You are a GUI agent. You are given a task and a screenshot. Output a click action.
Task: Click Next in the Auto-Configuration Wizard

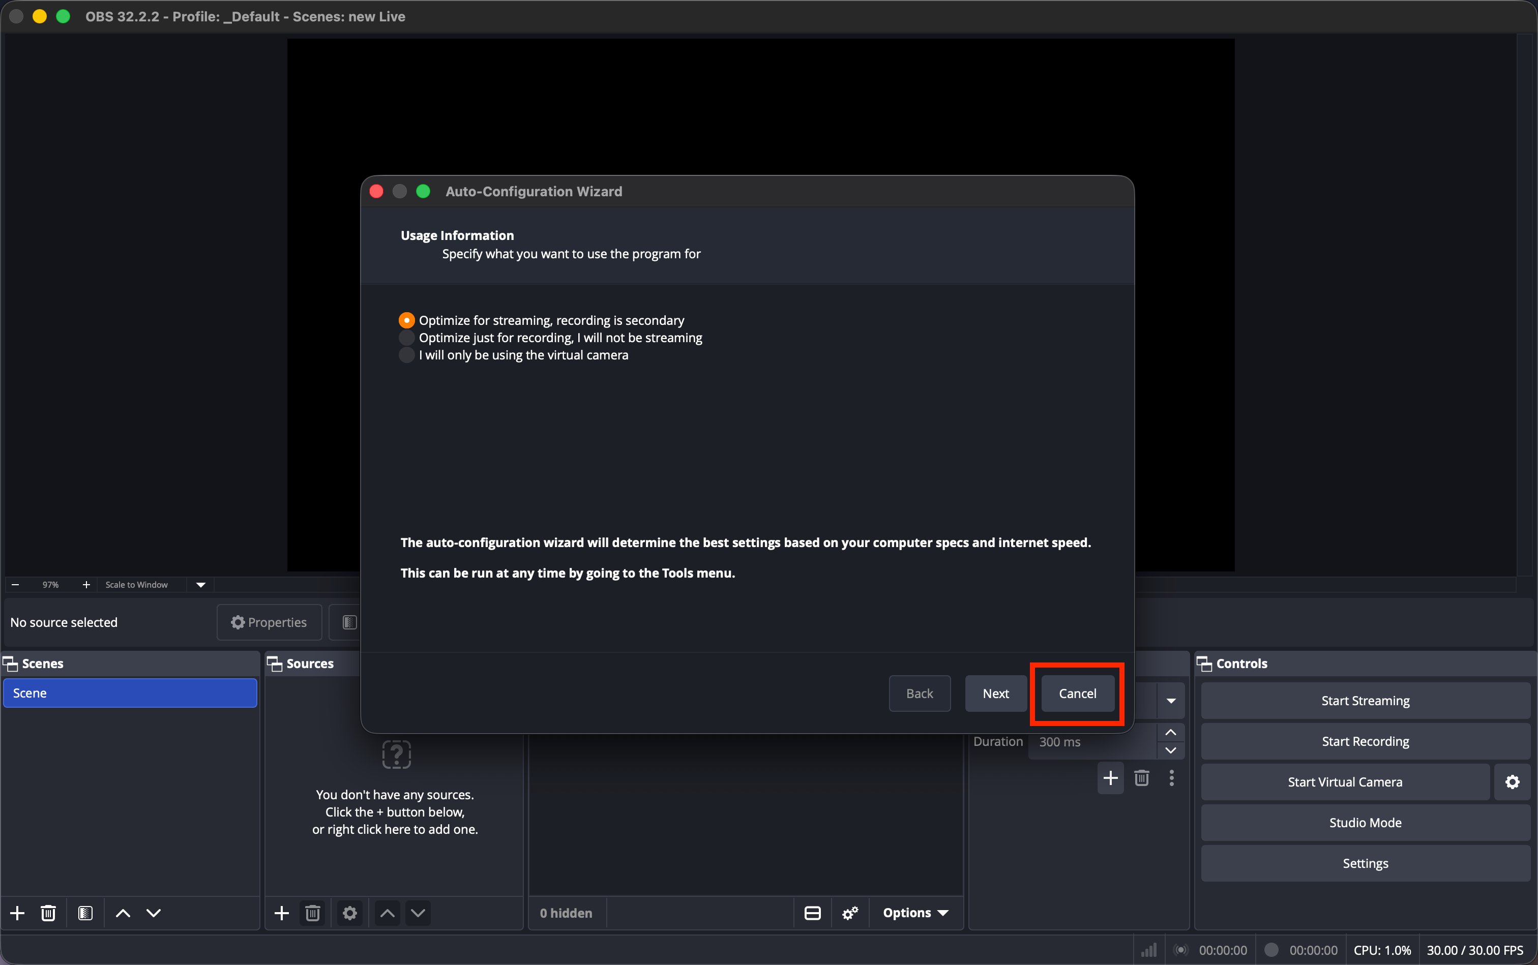996,694
